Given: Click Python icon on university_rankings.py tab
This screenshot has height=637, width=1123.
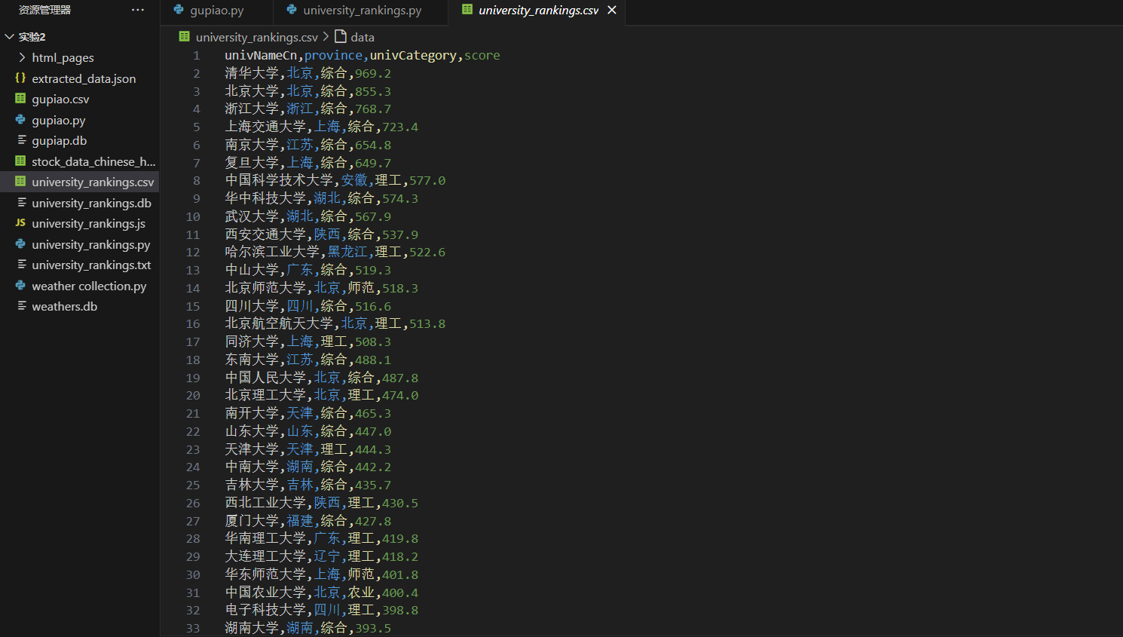Looking at the screenshot, I should pyautogui.click(x=292, y=10).
